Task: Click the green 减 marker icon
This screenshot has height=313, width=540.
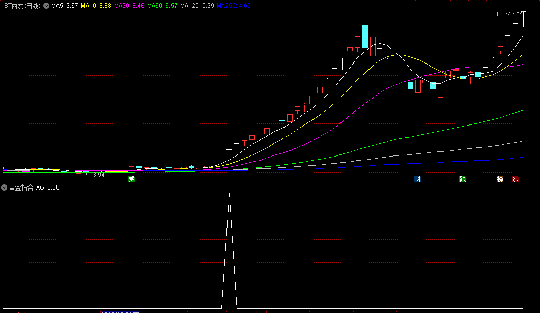Action: click(131, 179)
